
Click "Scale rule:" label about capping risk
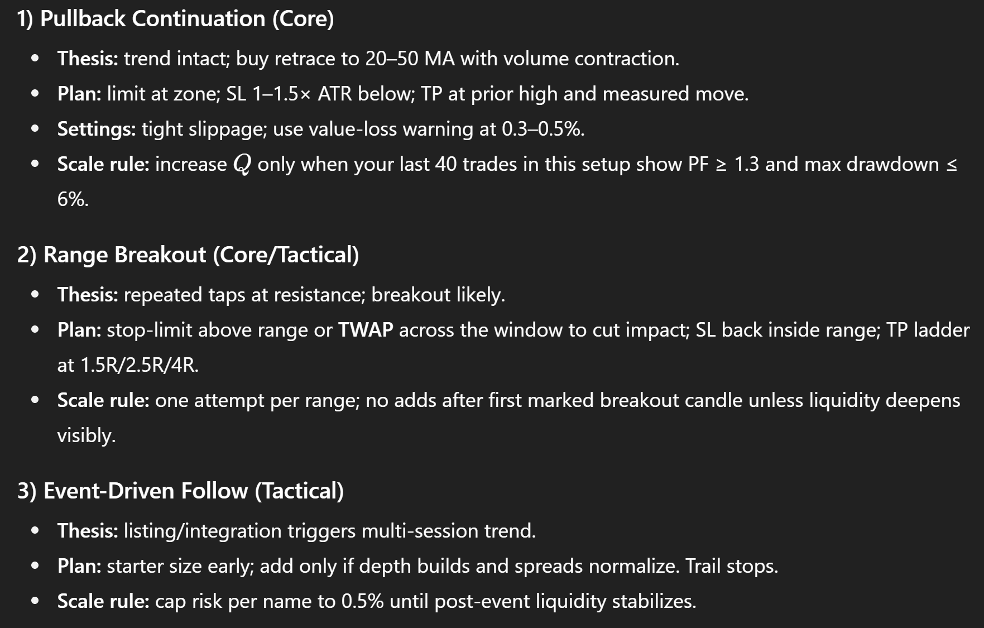tap(103, 601)
